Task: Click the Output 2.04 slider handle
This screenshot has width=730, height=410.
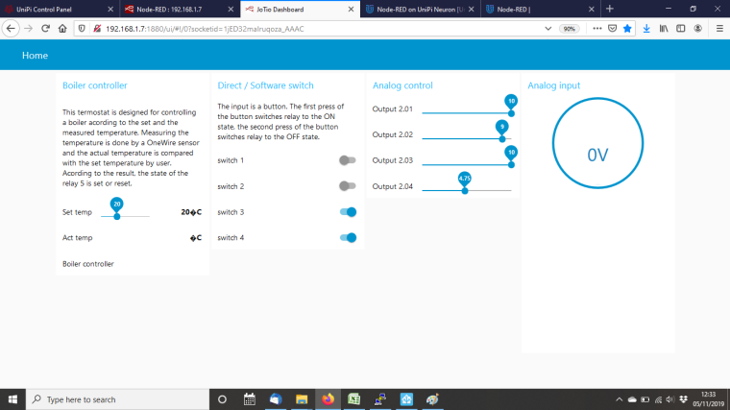Action: click(465, 190)
